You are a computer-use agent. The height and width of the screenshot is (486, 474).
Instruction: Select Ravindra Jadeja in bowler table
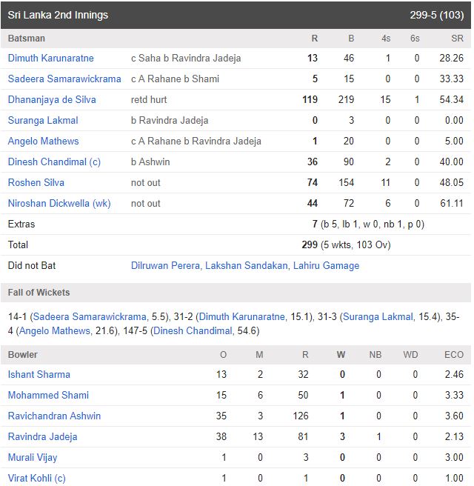(42, 437)
